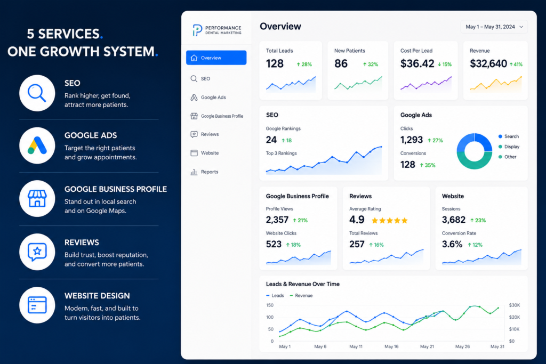Click the Total Leads value 128
This screenshot has width=546, height=364.
pos(275,63)
